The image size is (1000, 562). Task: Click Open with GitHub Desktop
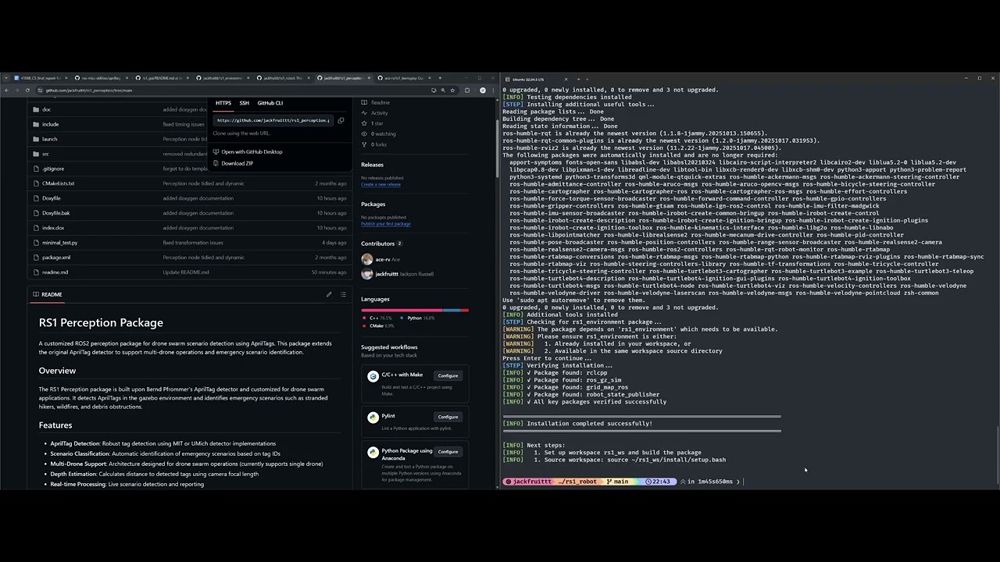tap(252, 151)
